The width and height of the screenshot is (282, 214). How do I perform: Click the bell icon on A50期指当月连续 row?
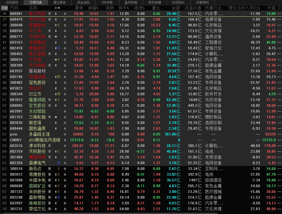(x=65, y=140)
